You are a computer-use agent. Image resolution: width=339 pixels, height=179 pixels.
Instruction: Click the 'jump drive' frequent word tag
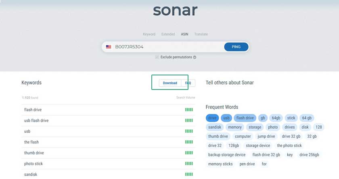coord(266,136)
